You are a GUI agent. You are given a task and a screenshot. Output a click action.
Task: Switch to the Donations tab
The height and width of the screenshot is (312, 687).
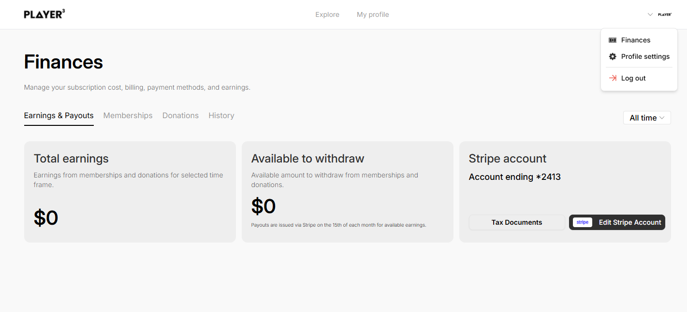(x=180, y=116)
